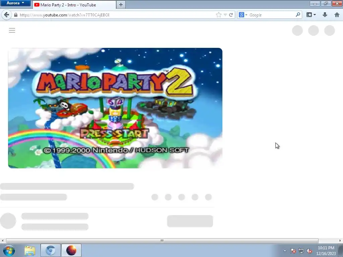The width and height of the screenshot is (343, 257).
Task: Click the horizontal page scrollbar
Action: (x=162, y=241)
